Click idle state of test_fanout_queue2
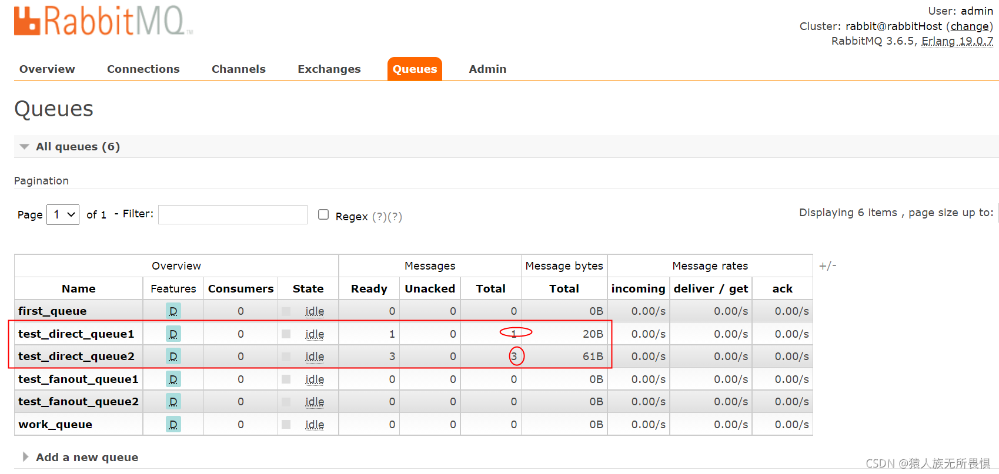Screen dimensions: 999x474 (x=315, y=401)
